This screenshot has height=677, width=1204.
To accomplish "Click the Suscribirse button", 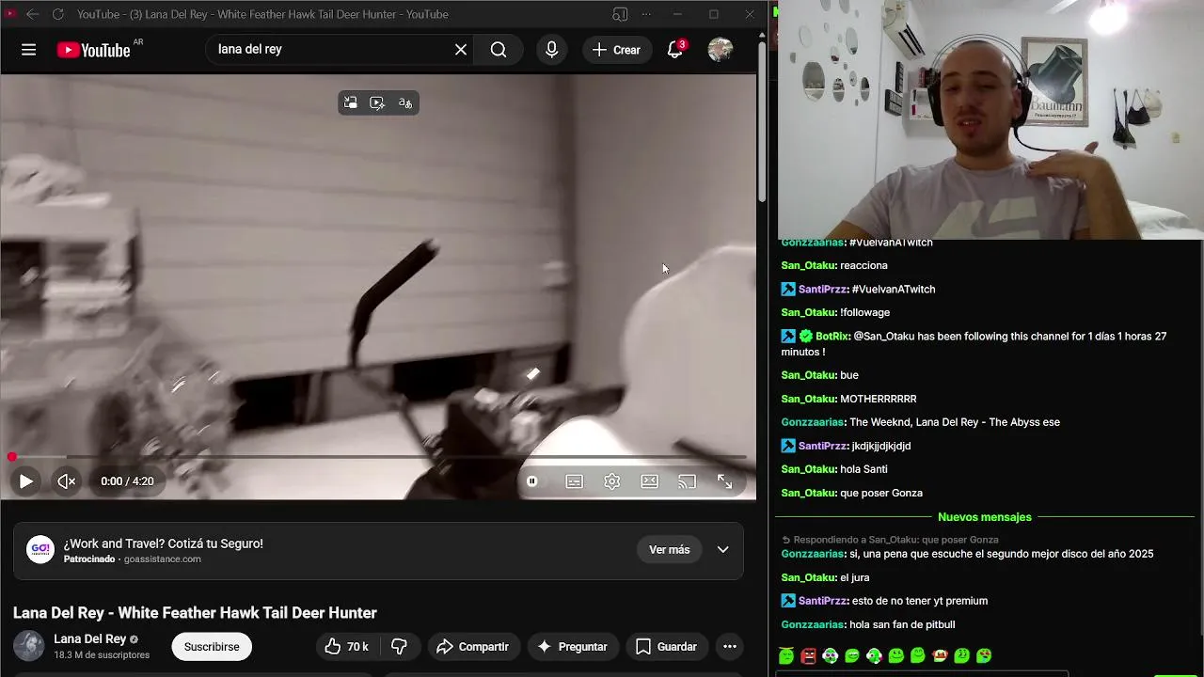I will [212, 647].
